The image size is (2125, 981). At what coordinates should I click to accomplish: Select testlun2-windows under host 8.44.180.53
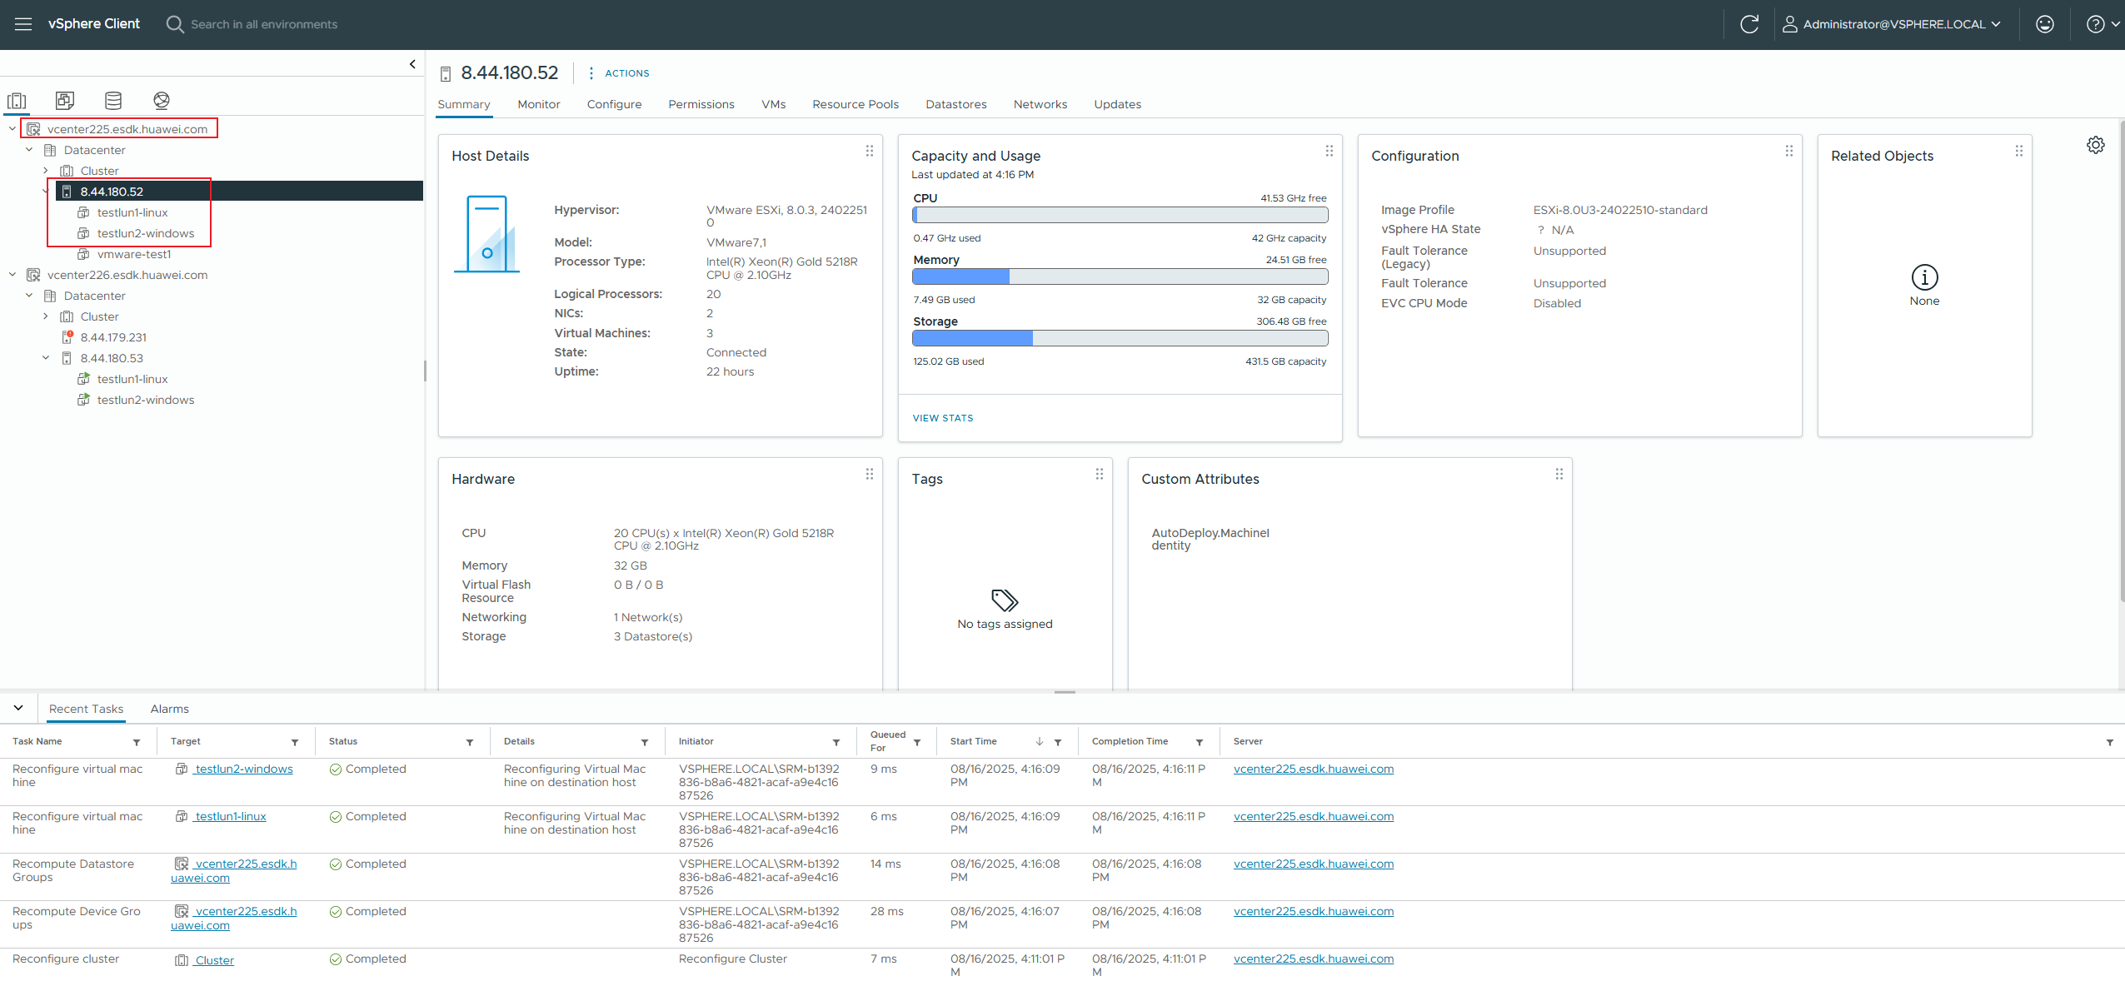coord(145,400)
